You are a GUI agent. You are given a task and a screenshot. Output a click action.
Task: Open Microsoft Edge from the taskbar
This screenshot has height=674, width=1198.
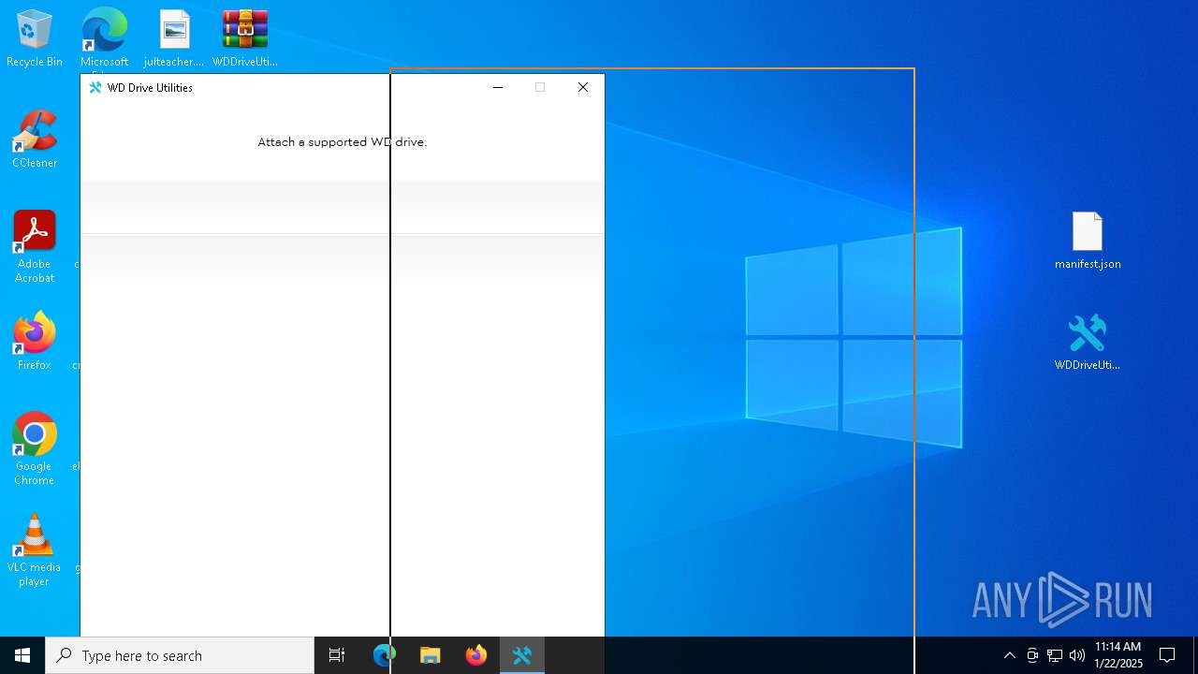pyautogui.click(x=385, y=655)
